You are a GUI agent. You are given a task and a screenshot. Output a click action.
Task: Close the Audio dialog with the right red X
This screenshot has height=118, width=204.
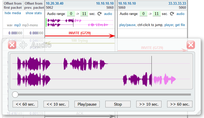coord(191,45)
